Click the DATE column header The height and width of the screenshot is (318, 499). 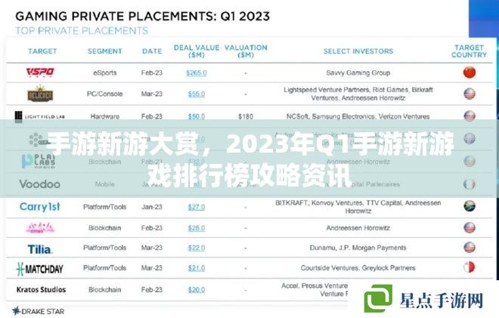(152, 51)
